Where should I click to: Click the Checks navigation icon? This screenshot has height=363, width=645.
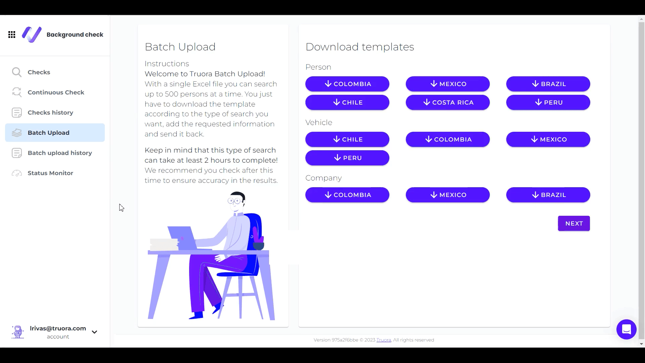(x=16, y=72)
